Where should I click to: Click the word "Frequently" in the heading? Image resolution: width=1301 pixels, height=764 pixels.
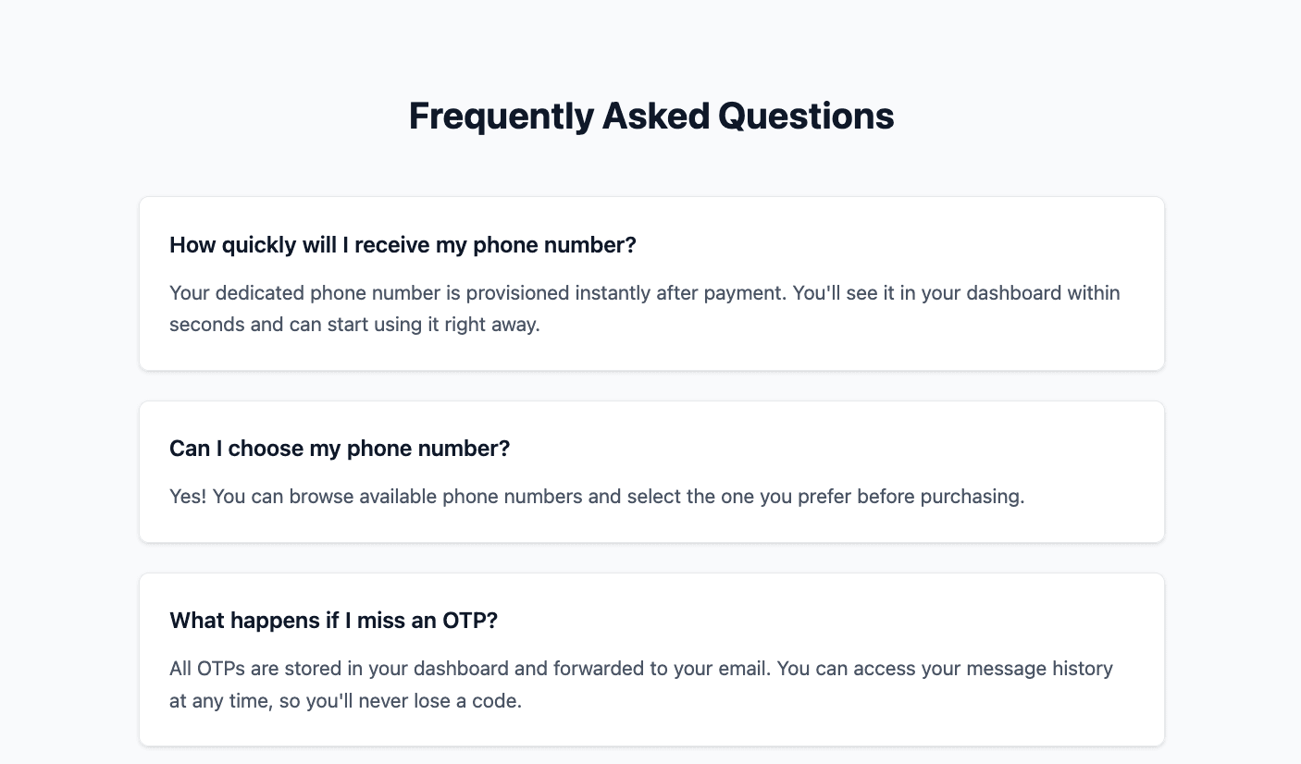[x=501, y=117]
